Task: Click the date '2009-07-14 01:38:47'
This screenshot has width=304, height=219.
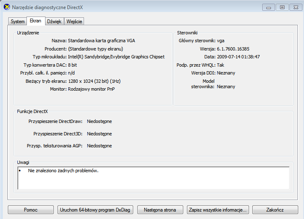Action: pos(238,57)
